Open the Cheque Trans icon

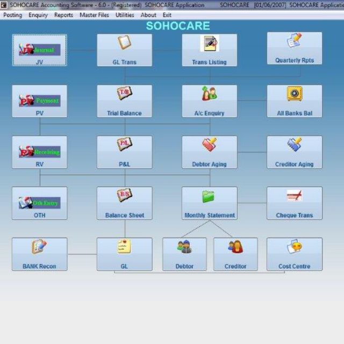coord(294,196)
